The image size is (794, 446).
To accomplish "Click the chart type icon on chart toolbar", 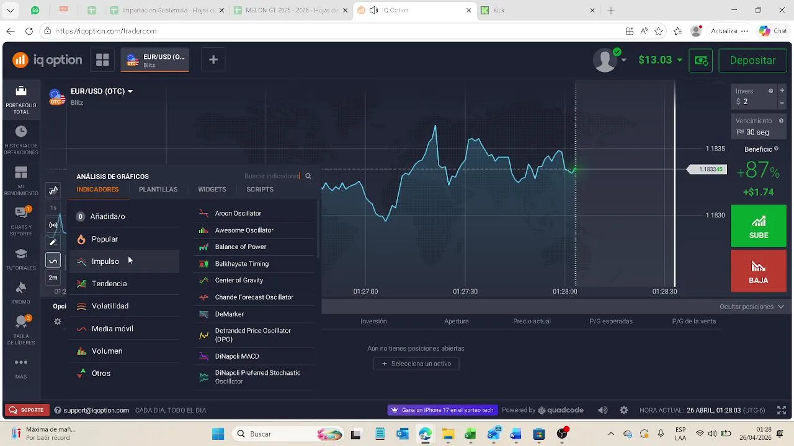I will click(53, 190).
